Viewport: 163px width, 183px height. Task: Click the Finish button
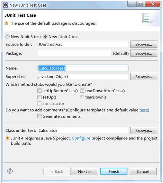click(114, 171)
